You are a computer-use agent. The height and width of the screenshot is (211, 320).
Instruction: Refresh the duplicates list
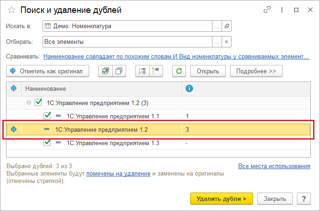pos(179,71)
